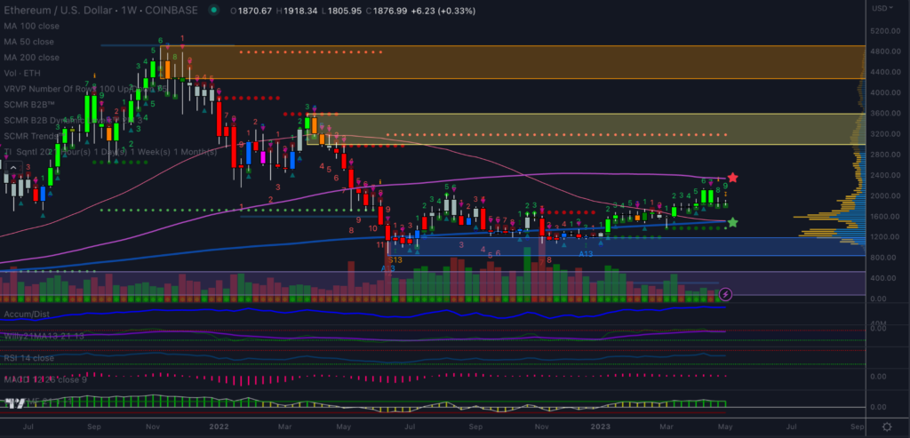Image resolution: width=910 pixels, height=438 pixels.
Task: Click the 5200.00 price axis label
Action: 884,30
